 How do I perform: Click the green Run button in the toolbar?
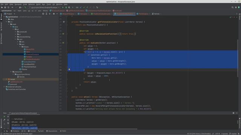coord(63,7)
